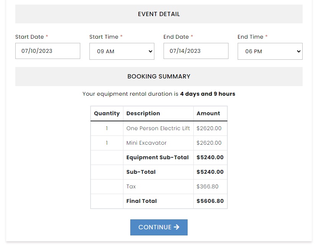Select the Start Date field showing 07/10/2023

click(x=47, y=51)
